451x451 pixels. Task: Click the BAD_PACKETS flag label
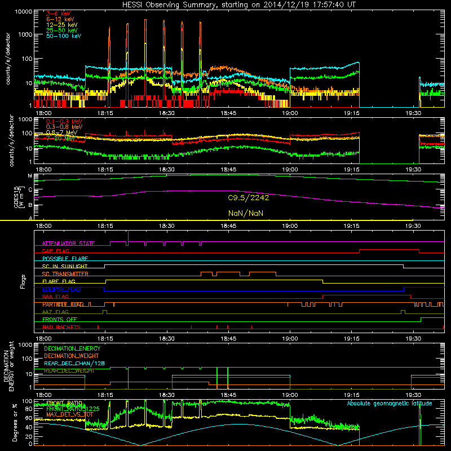pos(61,327)
